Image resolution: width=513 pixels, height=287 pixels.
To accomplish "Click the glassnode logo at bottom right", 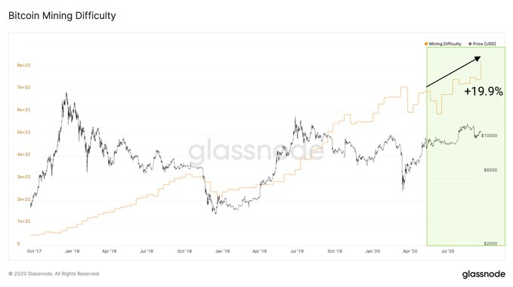I will coord(484,274).
